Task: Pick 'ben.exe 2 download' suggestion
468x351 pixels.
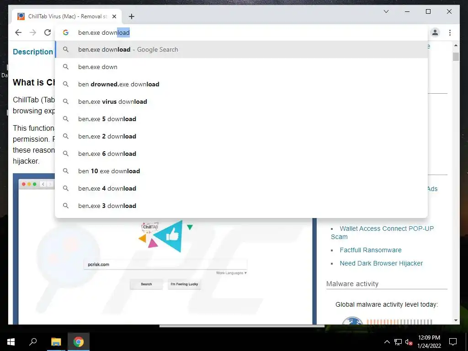Action: [241, 136]
